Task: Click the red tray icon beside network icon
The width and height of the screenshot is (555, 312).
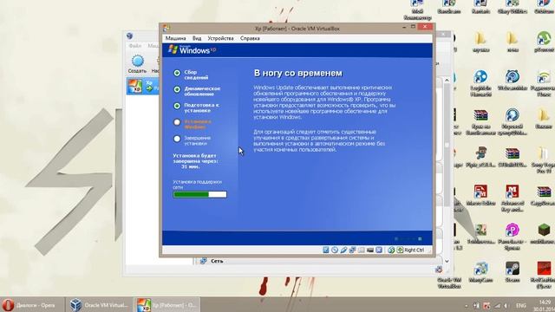Action: 486,306
